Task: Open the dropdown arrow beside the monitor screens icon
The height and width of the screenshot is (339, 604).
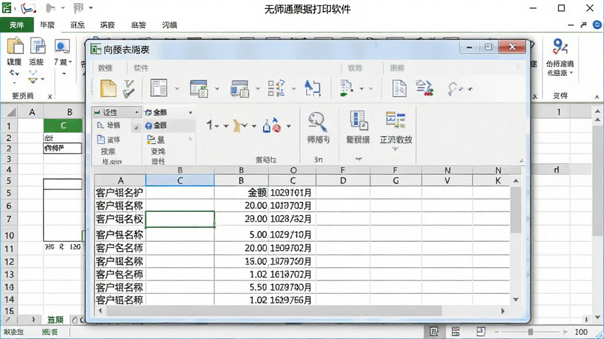Action: (x=257, y=89)
